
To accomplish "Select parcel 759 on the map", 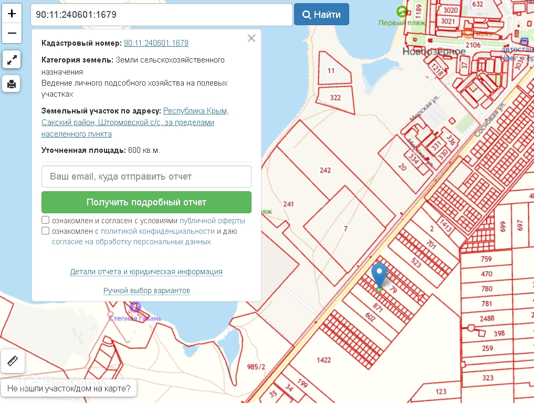I will click(x=486, y=259).
